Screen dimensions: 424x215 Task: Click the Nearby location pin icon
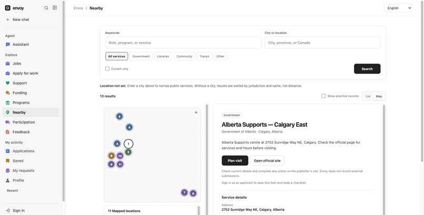(7, 112)
